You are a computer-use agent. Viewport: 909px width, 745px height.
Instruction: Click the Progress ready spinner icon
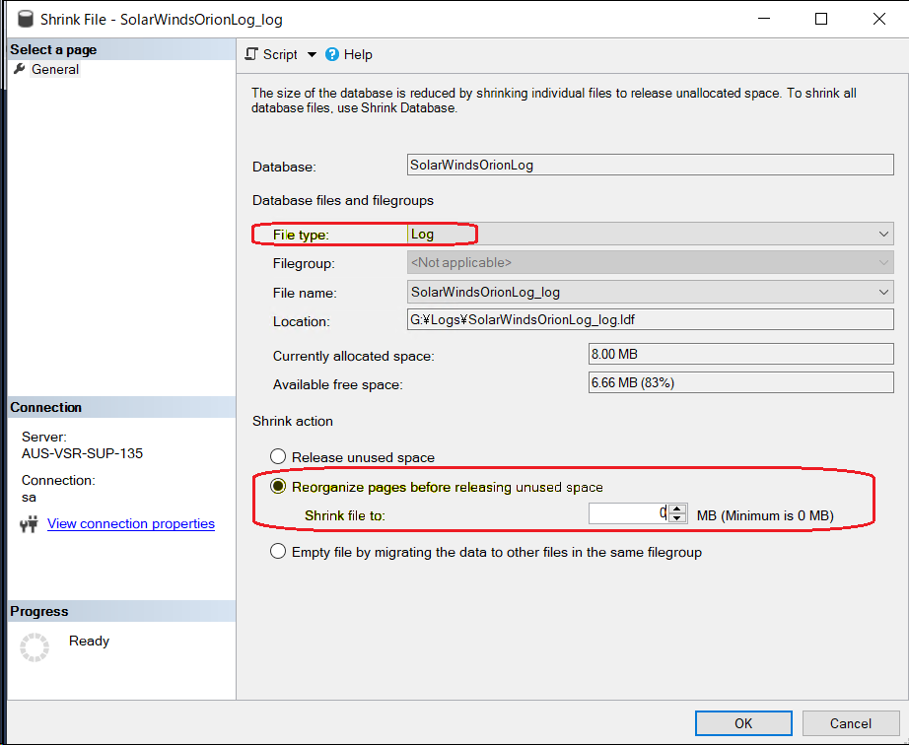(35, 647)
